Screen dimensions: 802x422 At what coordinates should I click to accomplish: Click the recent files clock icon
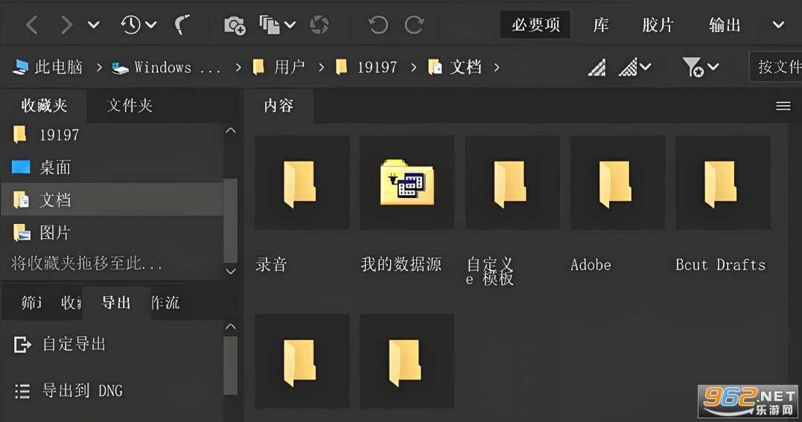131,25
